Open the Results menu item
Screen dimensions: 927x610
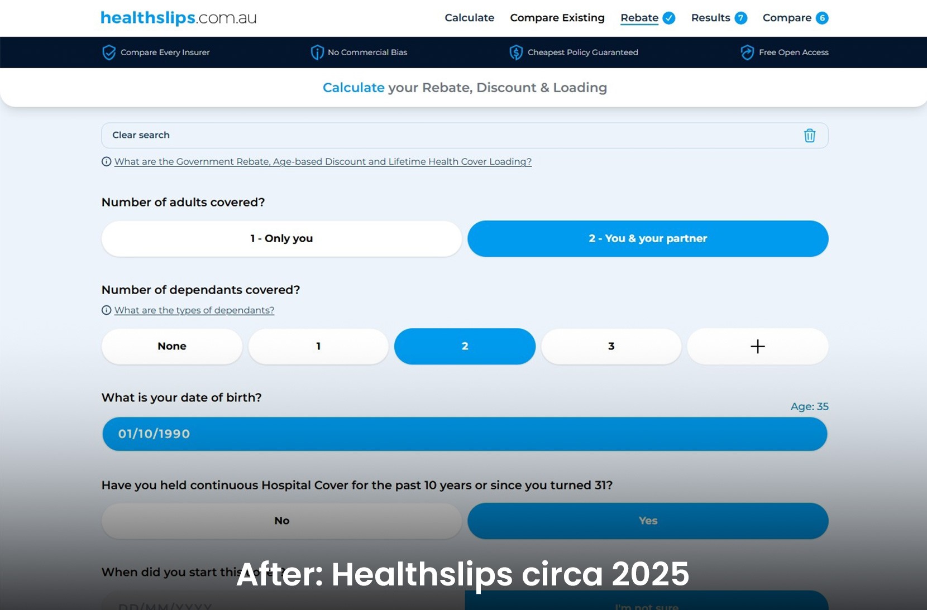[710, 18]
